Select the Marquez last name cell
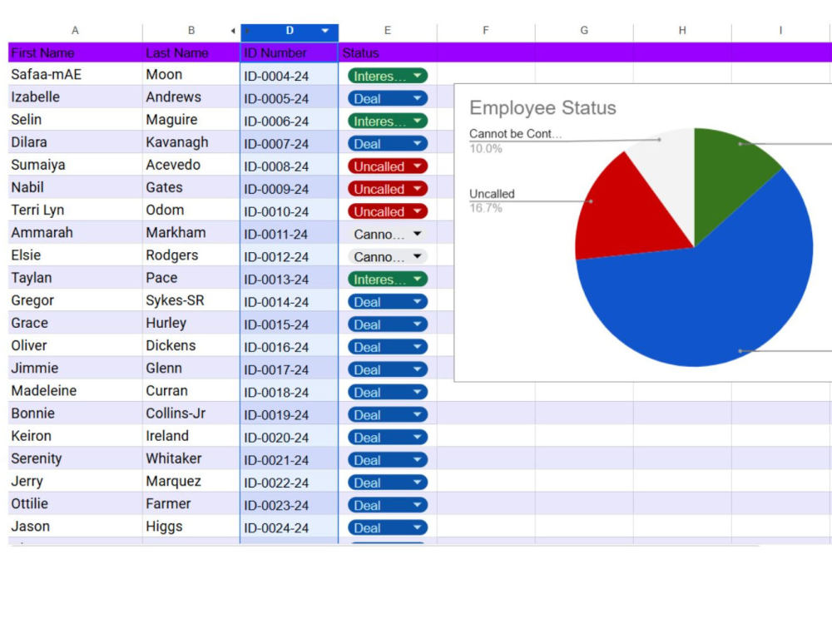 [x=191, y=481]
